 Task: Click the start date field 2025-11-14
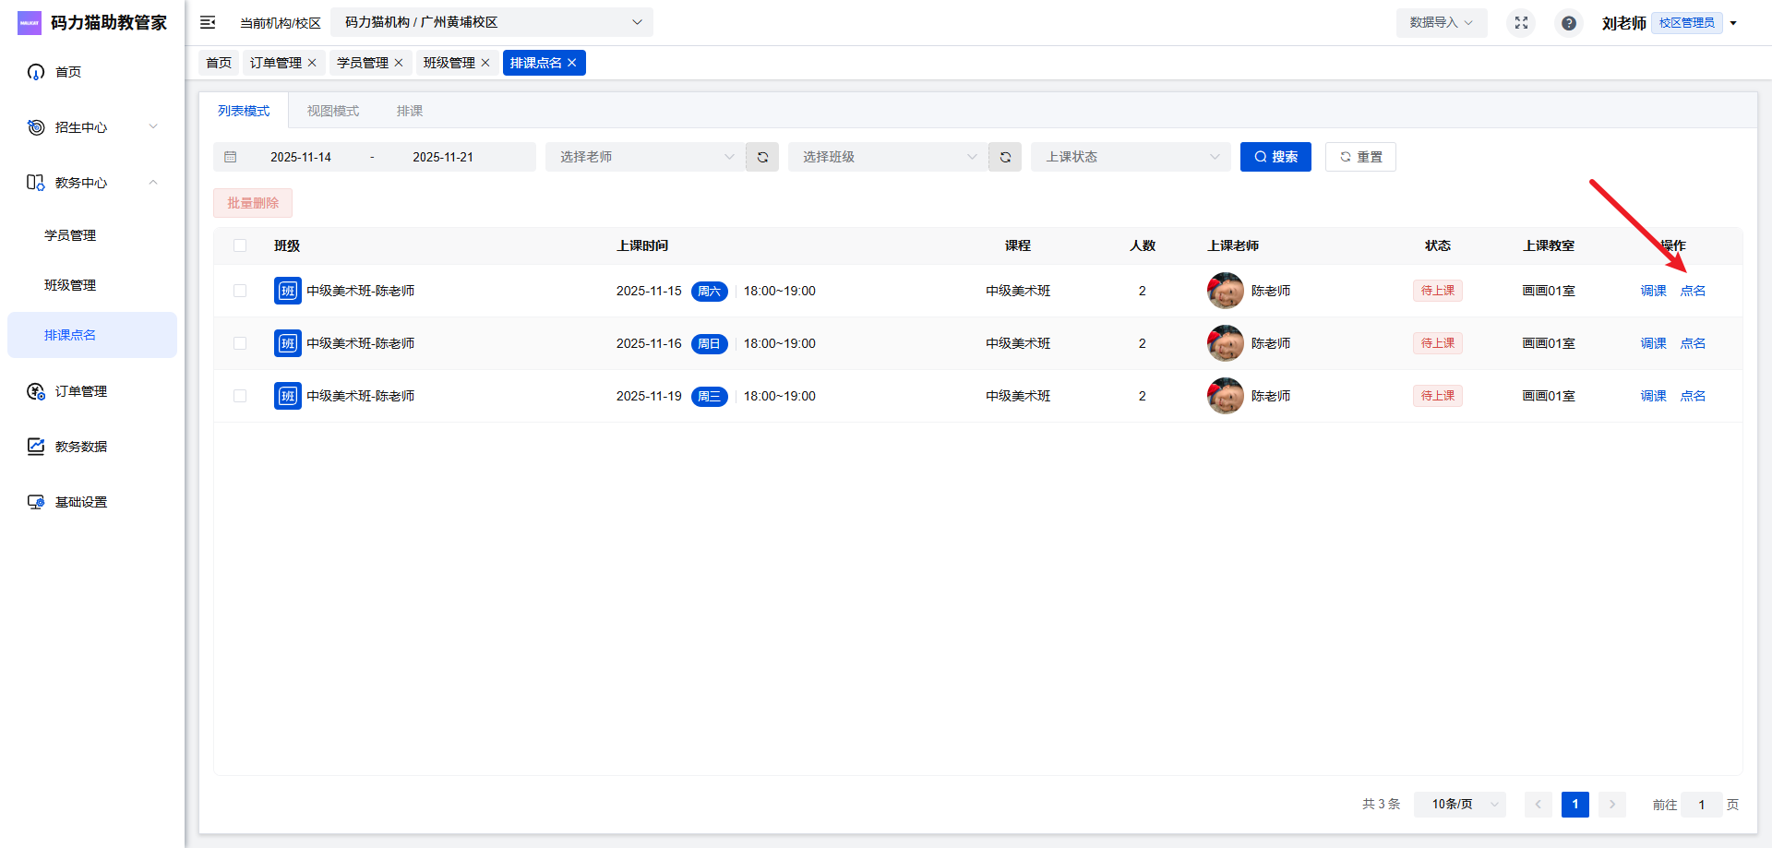pos(301,157)
